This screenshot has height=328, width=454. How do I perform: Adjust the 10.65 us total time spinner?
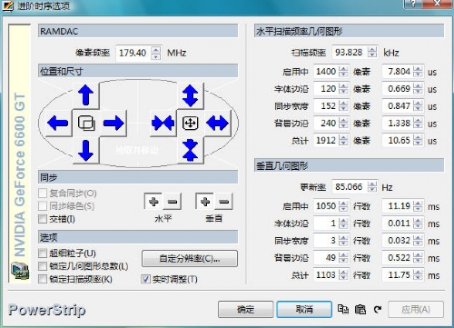(418, 140)
